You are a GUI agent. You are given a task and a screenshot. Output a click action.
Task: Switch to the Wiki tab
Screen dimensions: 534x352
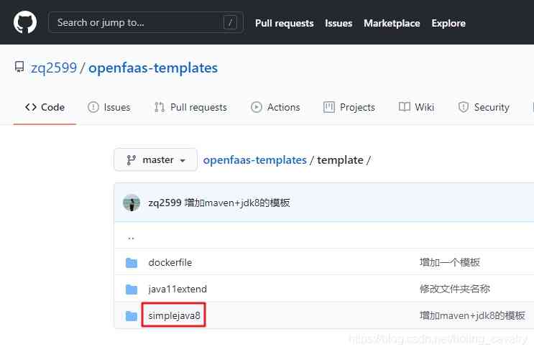416,107
